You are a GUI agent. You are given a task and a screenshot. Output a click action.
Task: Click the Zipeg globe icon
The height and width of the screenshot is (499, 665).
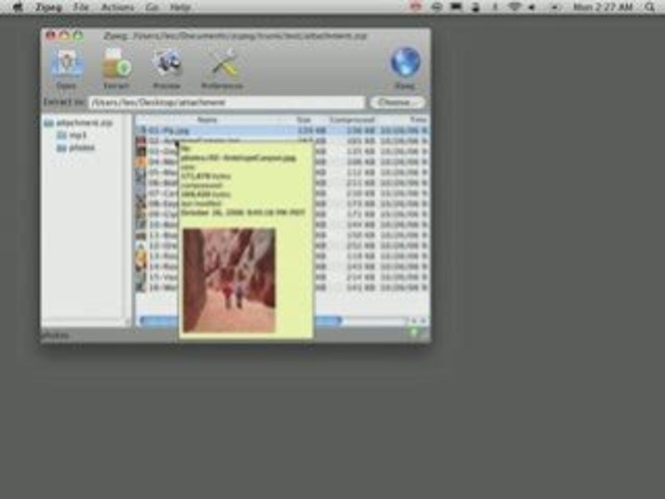[405, 68]
